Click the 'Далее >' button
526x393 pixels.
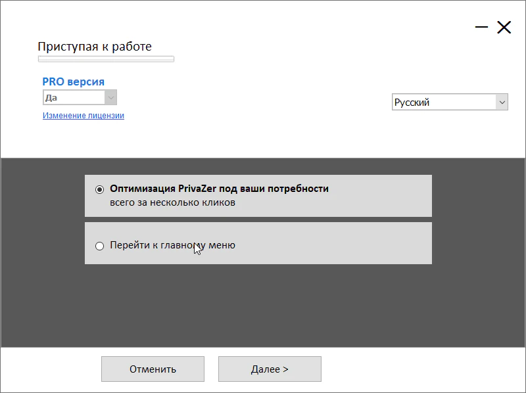[270, 369]
